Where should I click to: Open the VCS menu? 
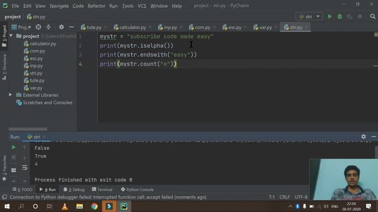pos(142,6)
